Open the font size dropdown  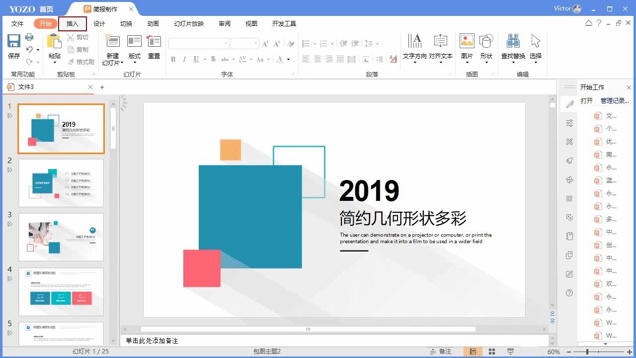pos(255,43)
